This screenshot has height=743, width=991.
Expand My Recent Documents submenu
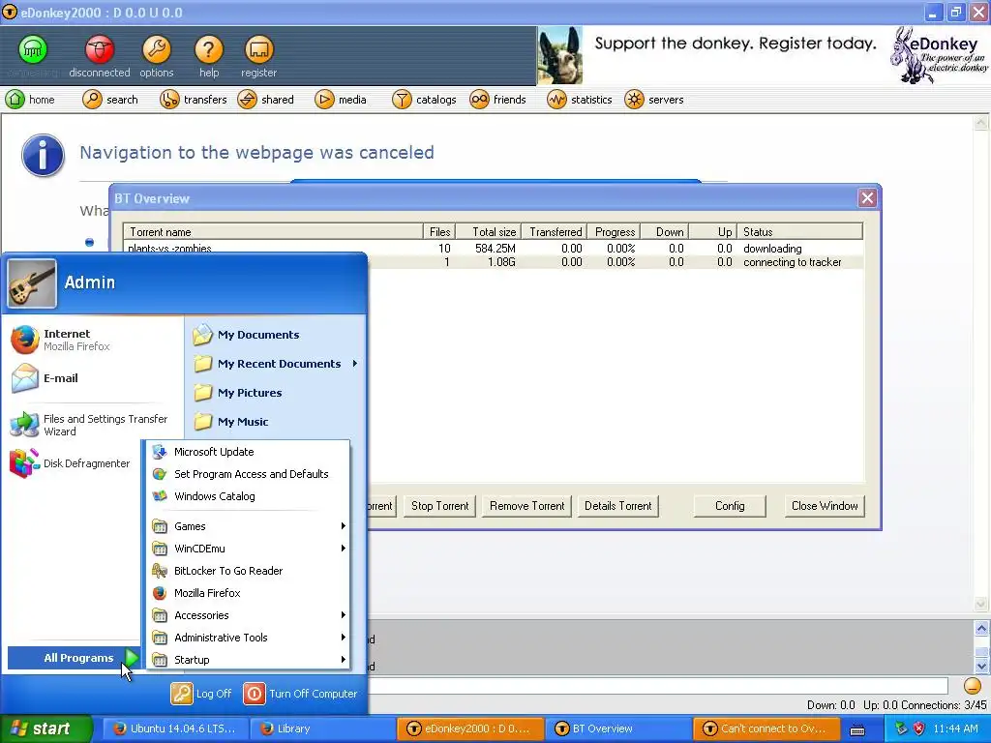pyautogui.click(x=276, y=364)
